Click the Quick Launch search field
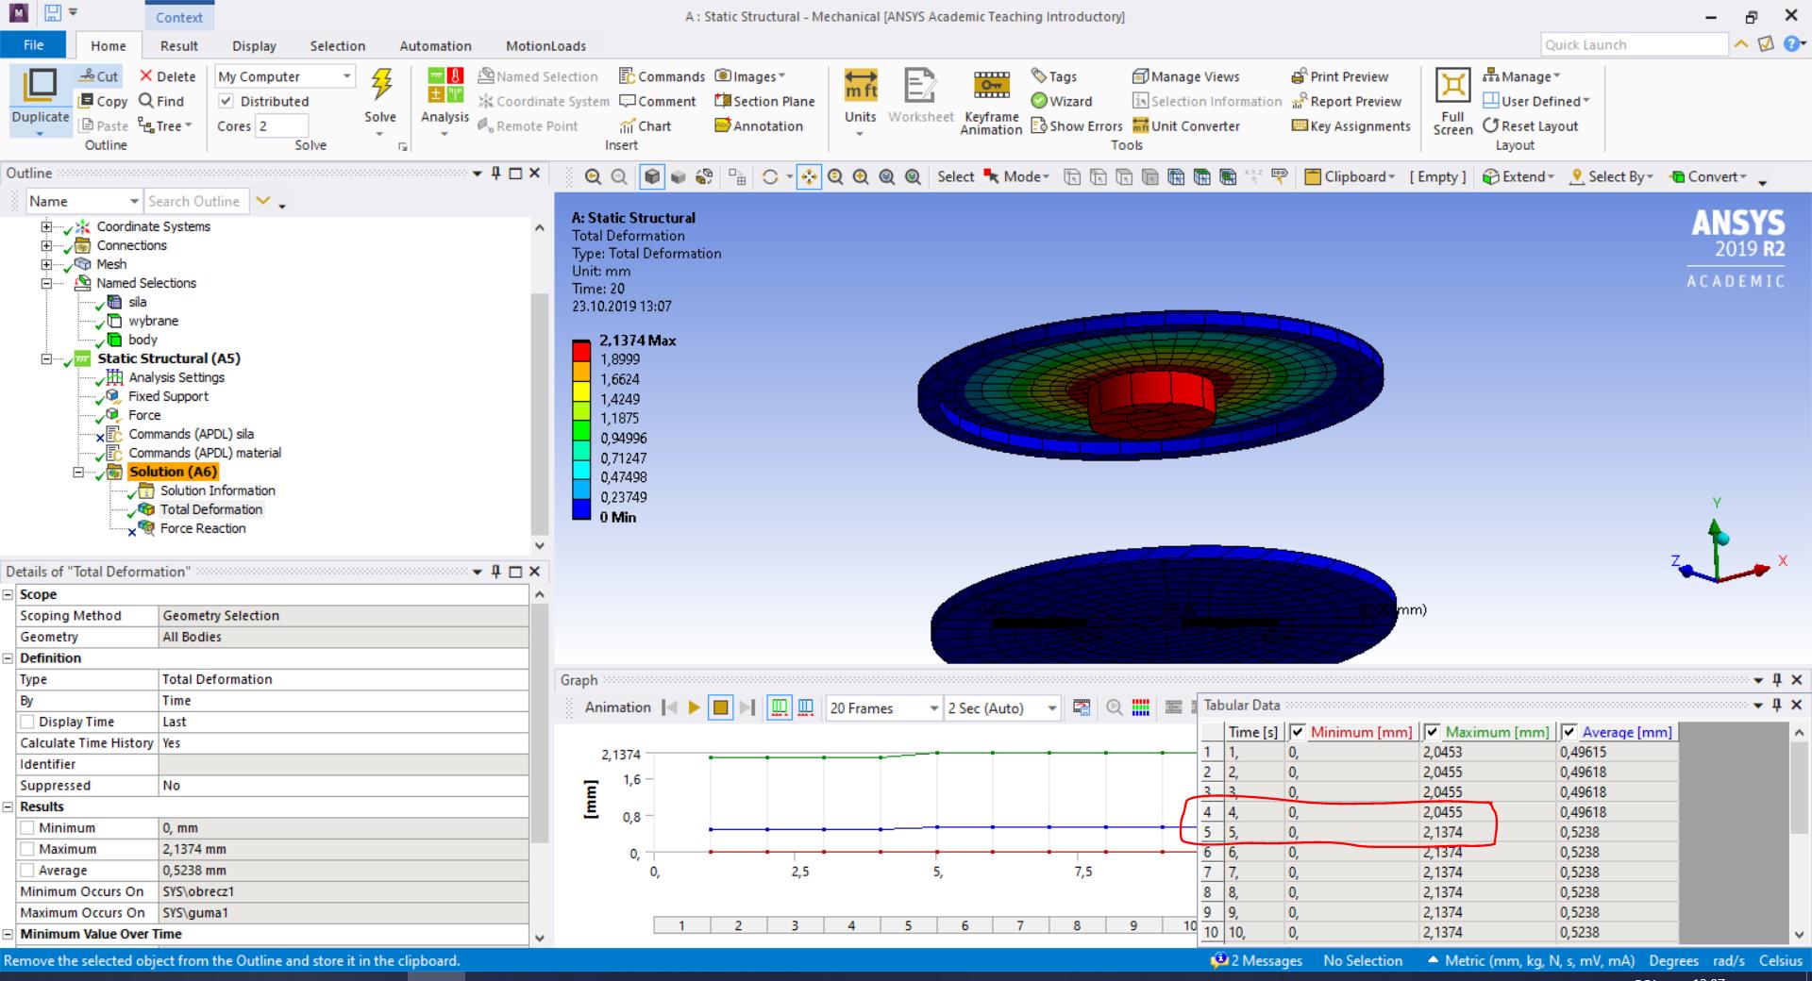 [x=1634, y=44]
